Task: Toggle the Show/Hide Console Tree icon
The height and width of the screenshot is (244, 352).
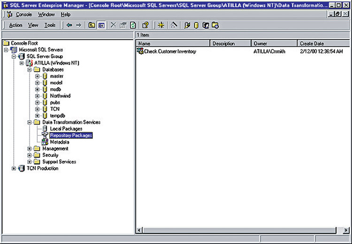Action: (x=101, y=25)
